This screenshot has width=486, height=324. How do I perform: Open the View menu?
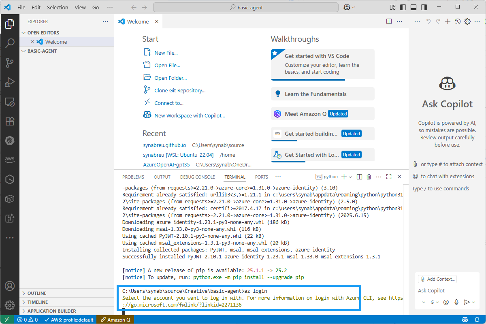click(x=80, y=7)
